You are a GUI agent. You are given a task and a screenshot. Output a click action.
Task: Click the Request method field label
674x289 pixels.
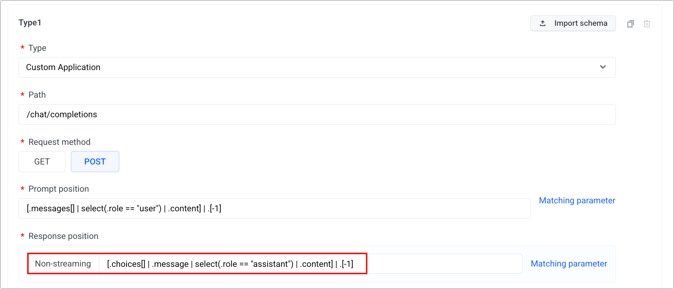click(59, 142)
